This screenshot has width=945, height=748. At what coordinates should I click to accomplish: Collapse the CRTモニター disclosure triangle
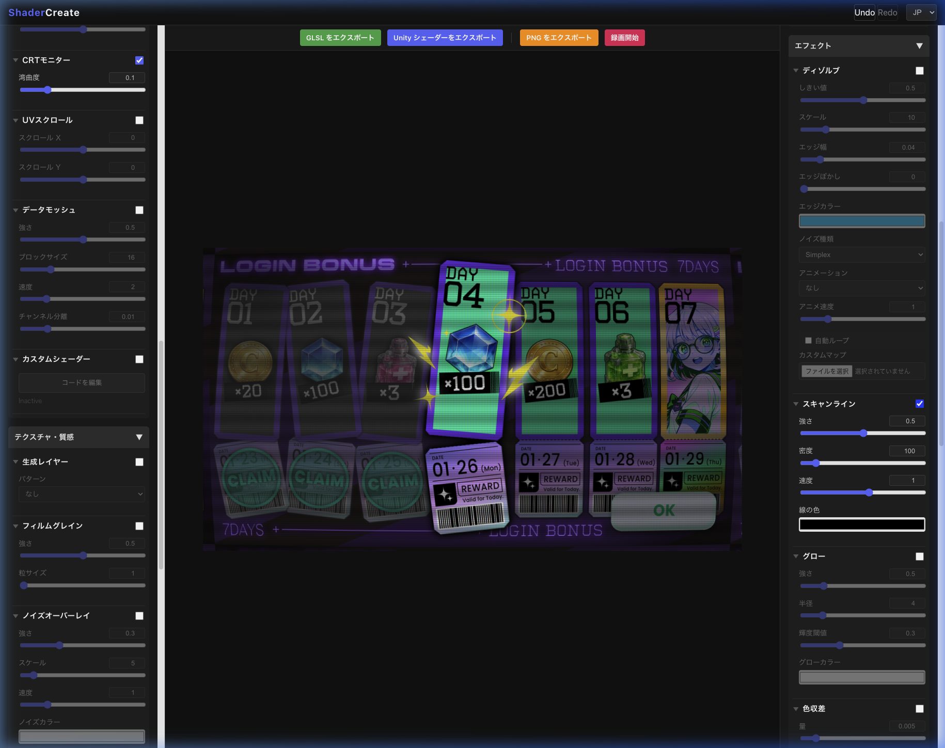click(15, 60)
